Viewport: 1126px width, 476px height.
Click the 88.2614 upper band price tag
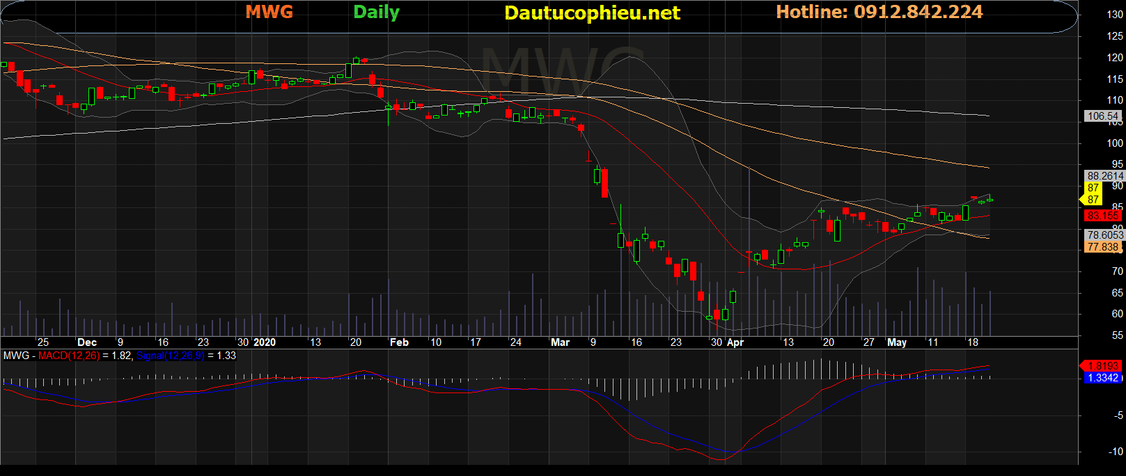1105,176
